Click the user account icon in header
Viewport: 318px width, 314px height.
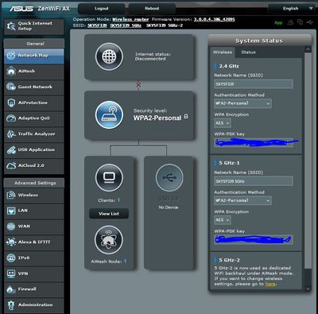(290, 22)
